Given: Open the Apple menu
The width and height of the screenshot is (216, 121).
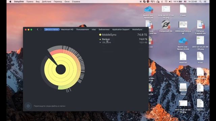Looking at the screenshot, I should (10, 1).
